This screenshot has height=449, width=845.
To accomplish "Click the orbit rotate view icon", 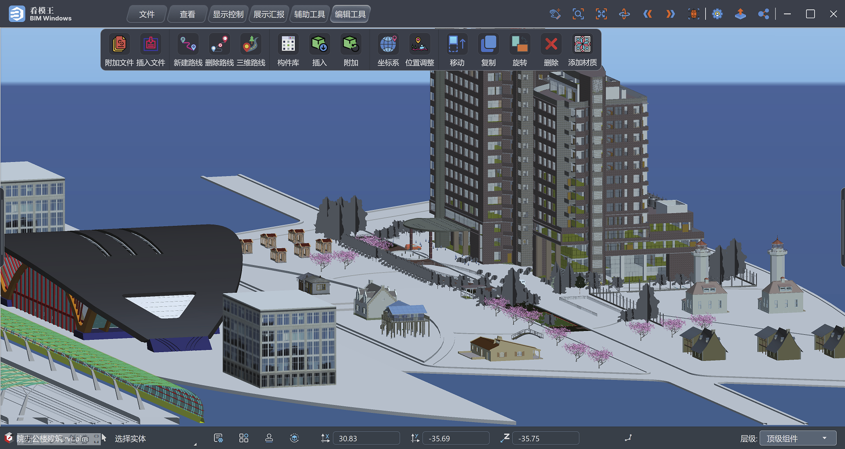I will click(x=625, y=14).
